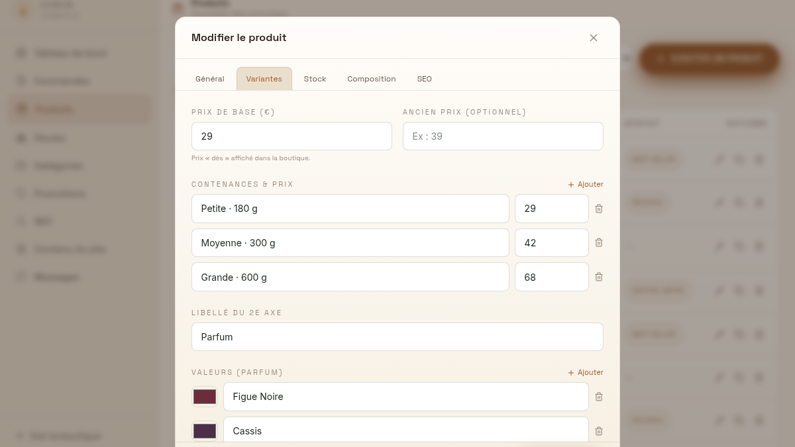
Task: Delete the Grande · 600 g row
Action: (599, 277)
